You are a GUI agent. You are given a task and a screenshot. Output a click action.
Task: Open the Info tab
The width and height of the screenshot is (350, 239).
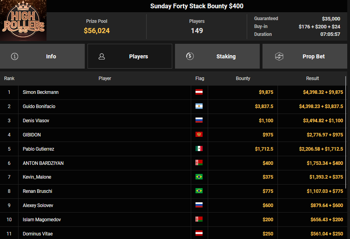[x=42, y=56]
